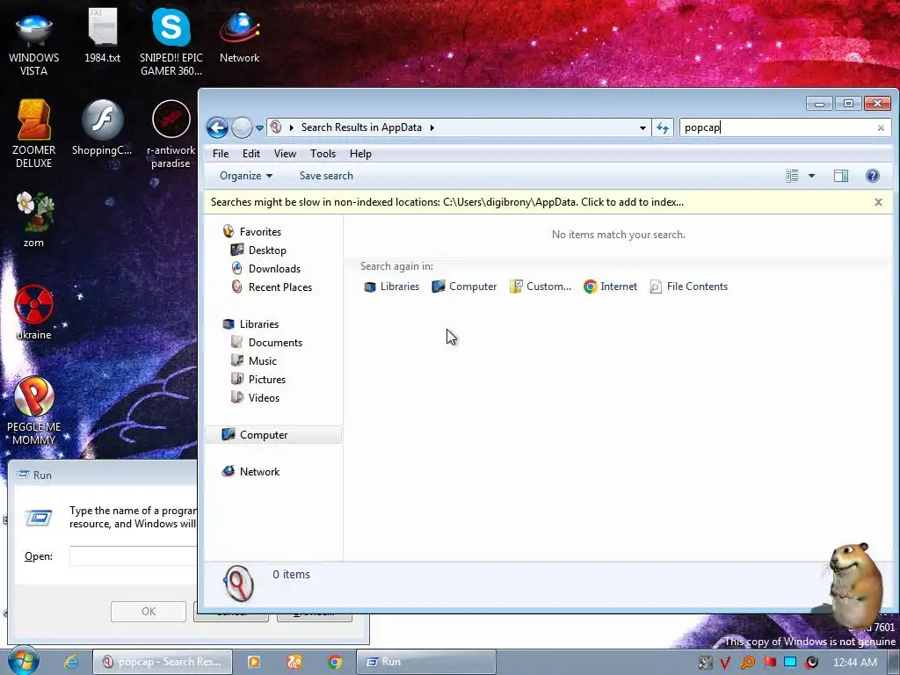Click the refresh button beside address bar
The width and height of the screenshot is (900, 675).
click(663, 128)
